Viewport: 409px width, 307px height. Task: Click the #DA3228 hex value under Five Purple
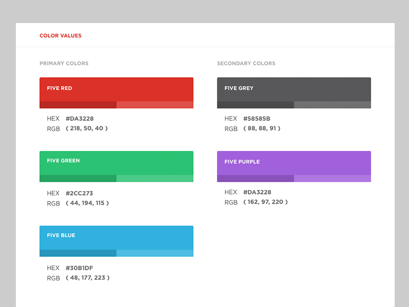coord(257,192)
